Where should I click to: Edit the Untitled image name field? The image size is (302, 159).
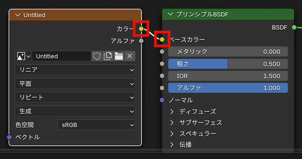coord(61,56)
